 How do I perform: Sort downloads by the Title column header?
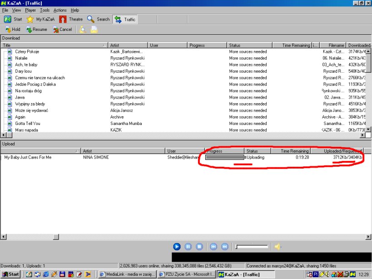(55, 45)
